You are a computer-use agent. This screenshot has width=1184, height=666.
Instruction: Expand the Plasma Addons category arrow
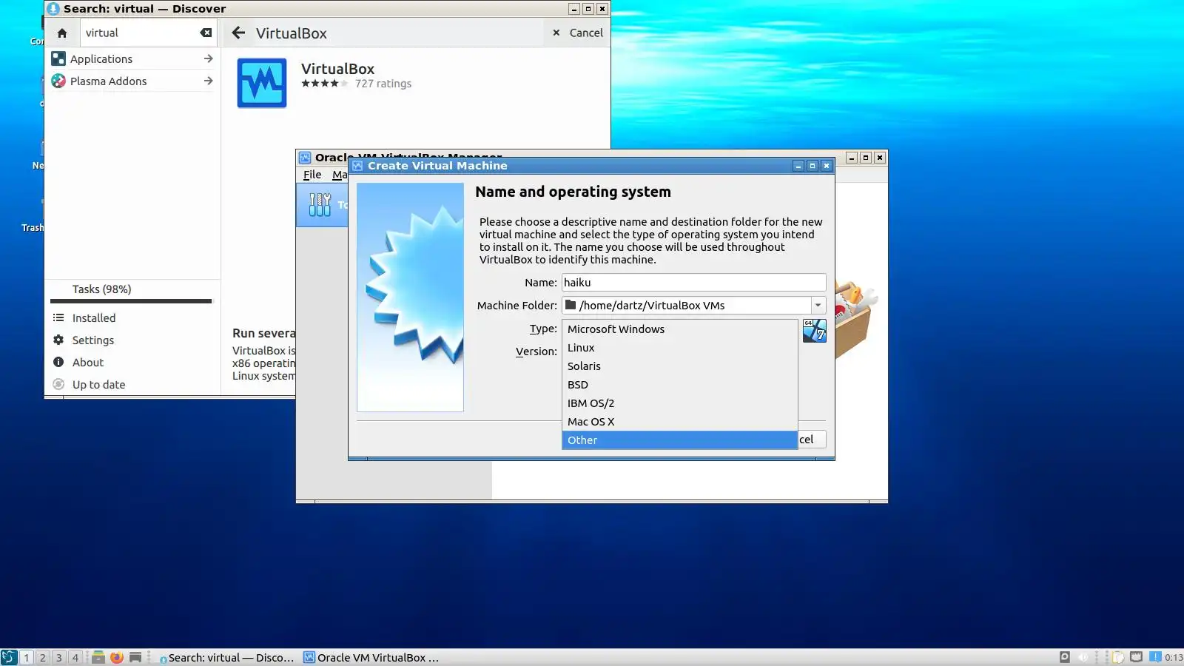[208, 81]
